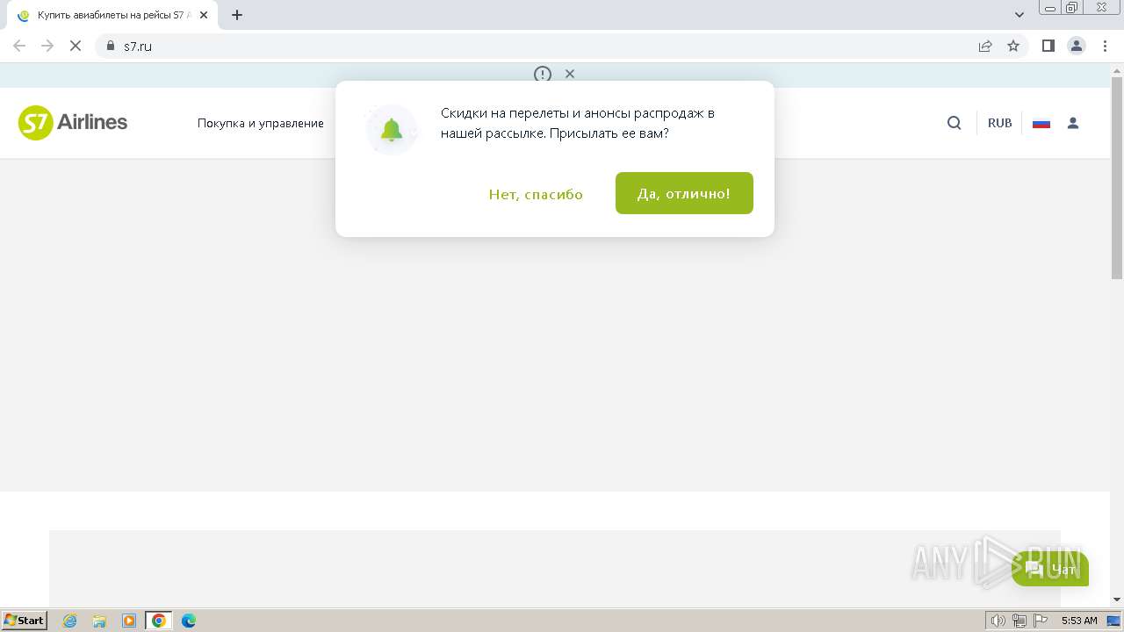Screen dimensions: 1124x632
Task: Click the 5:53 AM system clock
Action: pos(1079,621)
